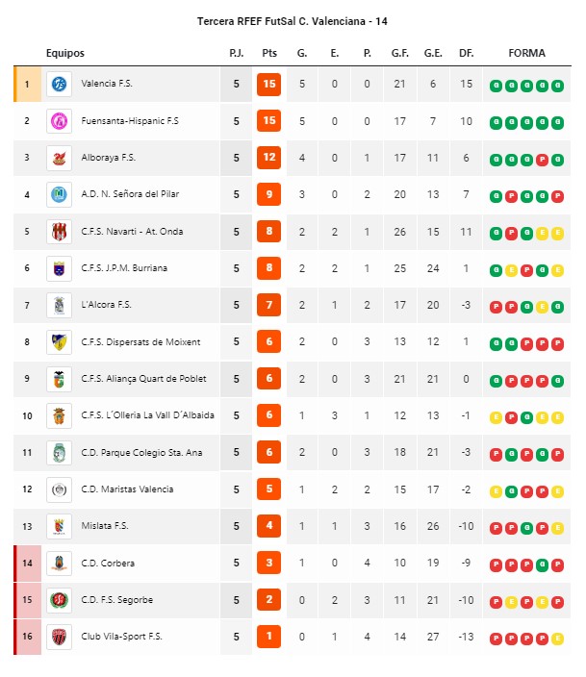Click the G.F. column header
Image resolution: width=586 pixels, height=677 pixels.
(399, 53)
